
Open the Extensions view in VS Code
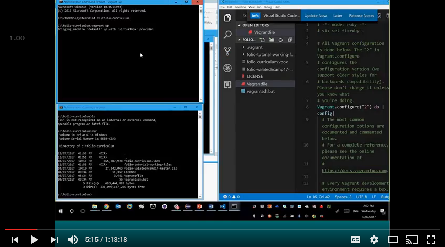pos(227,85)
